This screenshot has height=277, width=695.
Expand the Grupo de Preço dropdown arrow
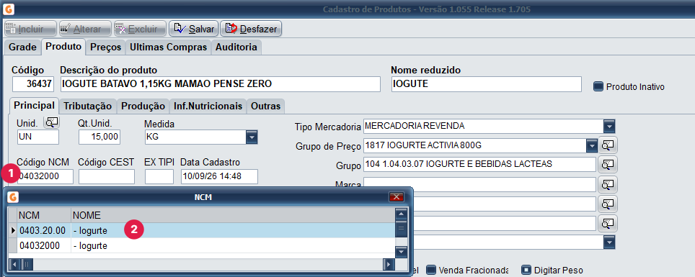tap(591, 145)
